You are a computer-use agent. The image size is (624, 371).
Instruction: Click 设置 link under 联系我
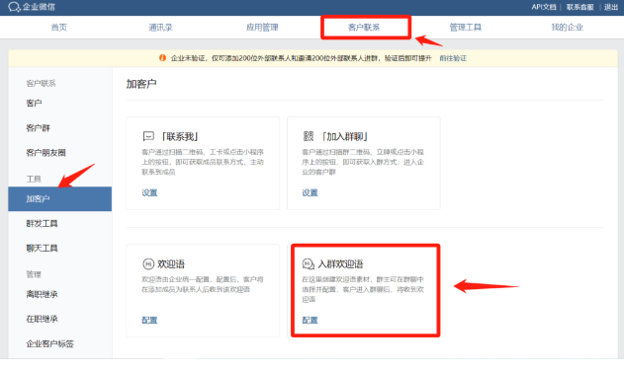click(149, 192)
